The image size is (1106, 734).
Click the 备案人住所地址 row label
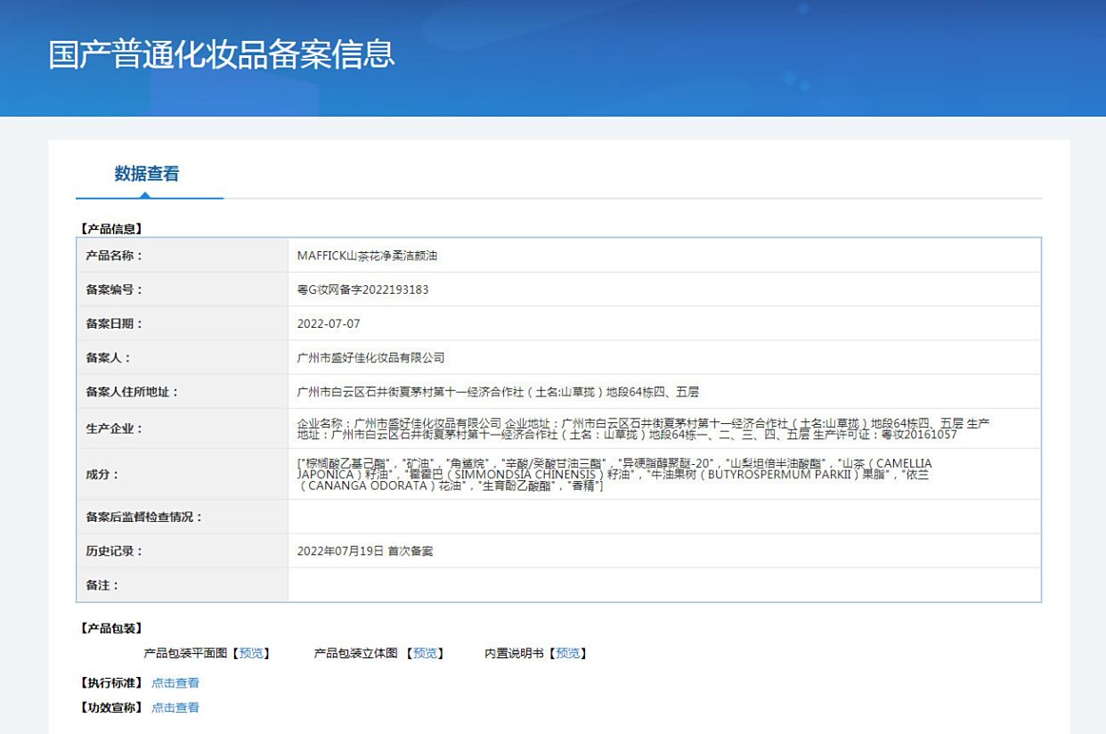click(132, 391)
